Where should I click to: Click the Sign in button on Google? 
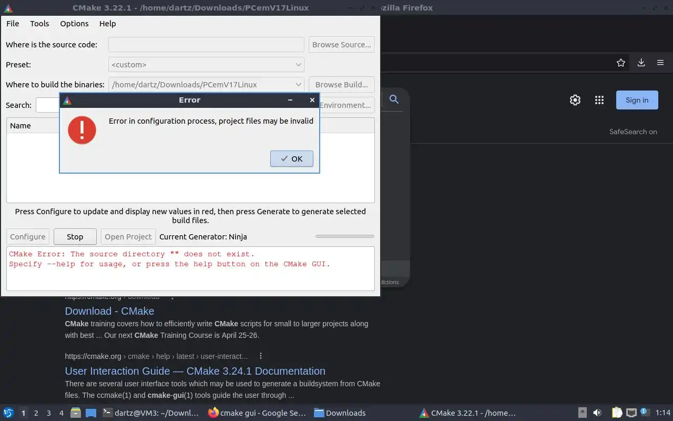(637, 100)
